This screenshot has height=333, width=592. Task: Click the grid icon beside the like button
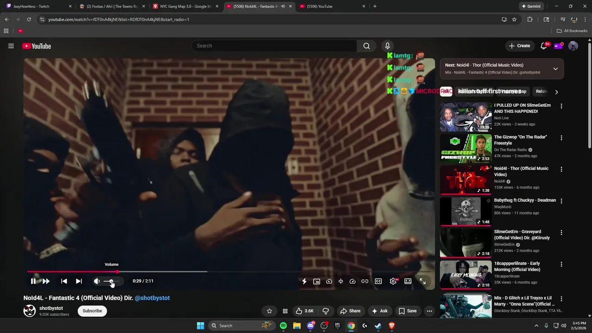click(285, 311)
